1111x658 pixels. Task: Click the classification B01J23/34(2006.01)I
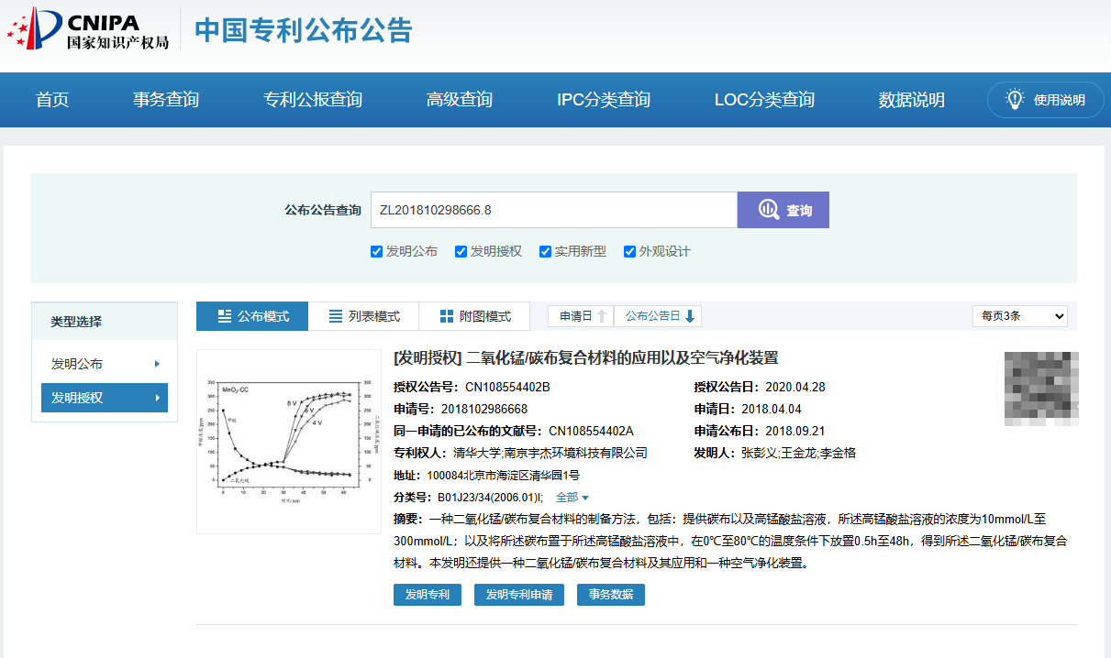[x=490, y=498]
